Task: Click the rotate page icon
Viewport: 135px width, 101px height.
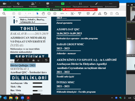Action: (x=117, y=14)
